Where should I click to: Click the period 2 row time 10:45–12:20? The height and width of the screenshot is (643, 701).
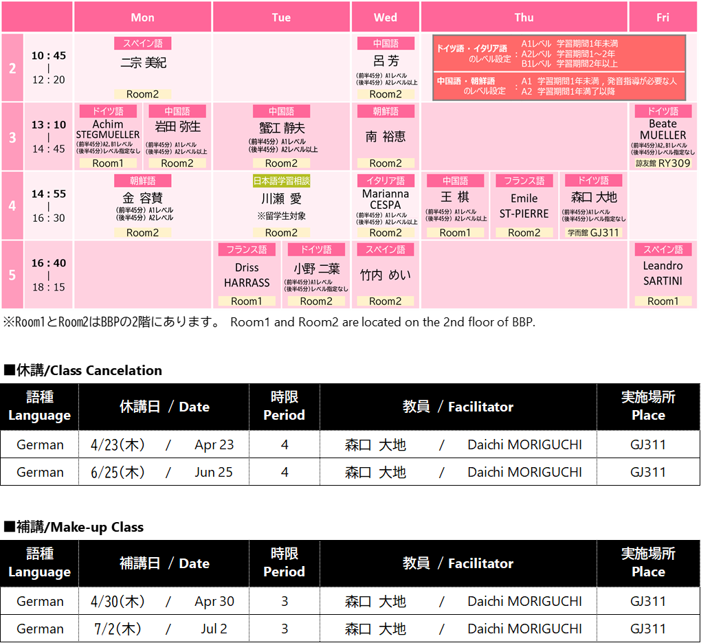click(48, 67)
